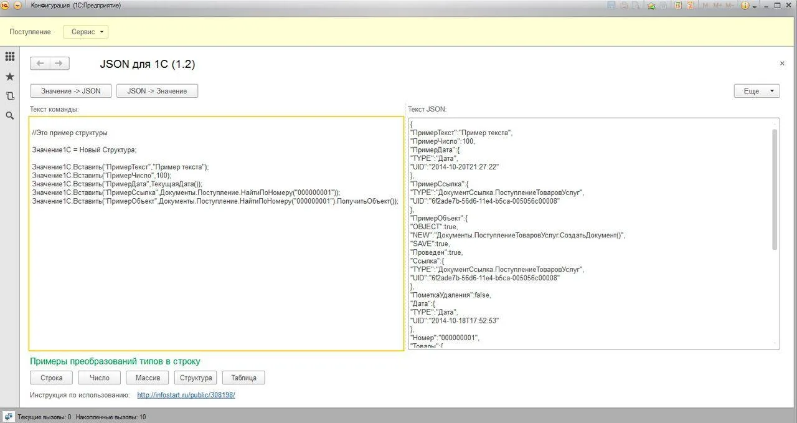The image size is (797, 423).
Task: Click line 'Значение1С = Новый Структура;'
Action: click(x=84, y=150)
